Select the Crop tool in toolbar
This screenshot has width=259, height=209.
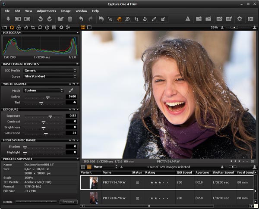(x=136, y=19)
